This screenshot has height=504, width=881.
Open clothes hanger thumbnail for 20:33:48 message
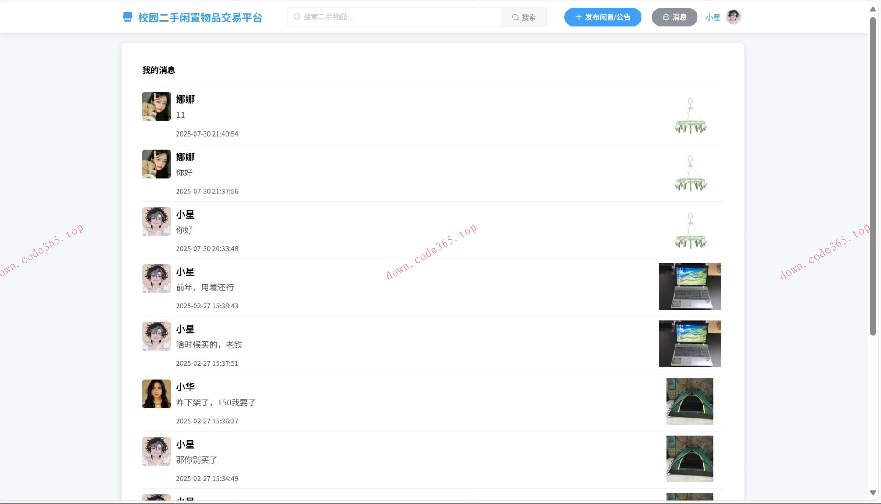pos(690,230)
